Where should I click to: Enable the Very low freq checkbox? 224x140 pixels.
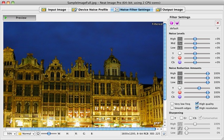pos(172,104)
